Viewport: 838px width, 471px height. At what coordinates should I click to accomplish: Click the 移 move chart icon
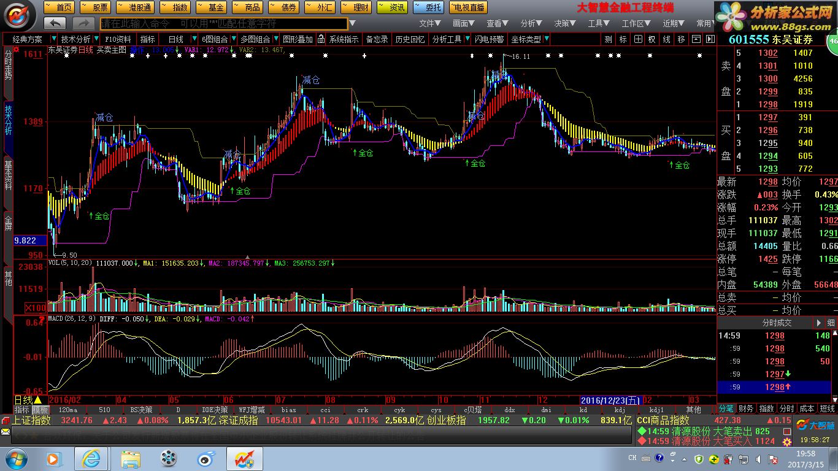pos(681,39)
